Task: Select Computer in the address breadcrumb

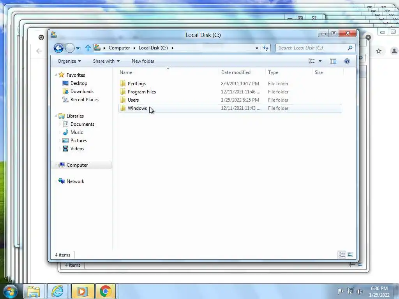Action: point(119,48)
